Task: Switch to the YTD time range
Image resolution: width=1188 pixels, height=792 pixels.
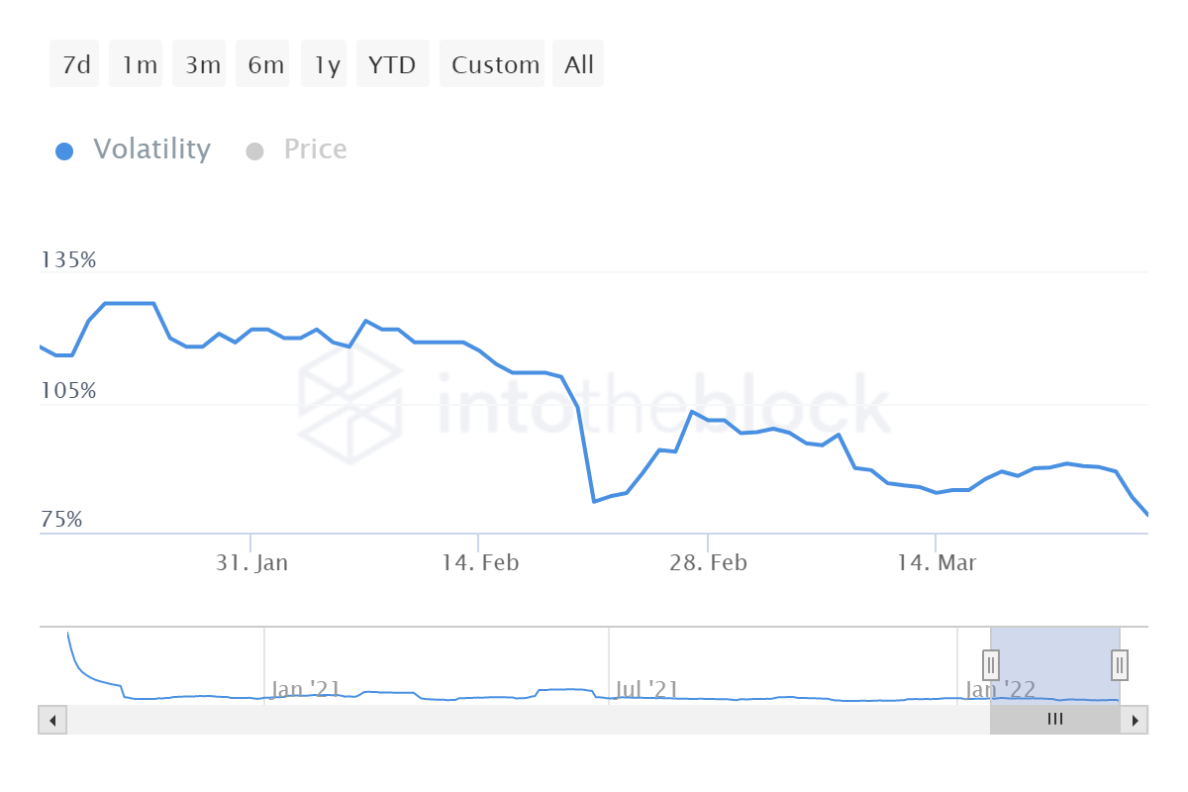Action: point(392,63)
